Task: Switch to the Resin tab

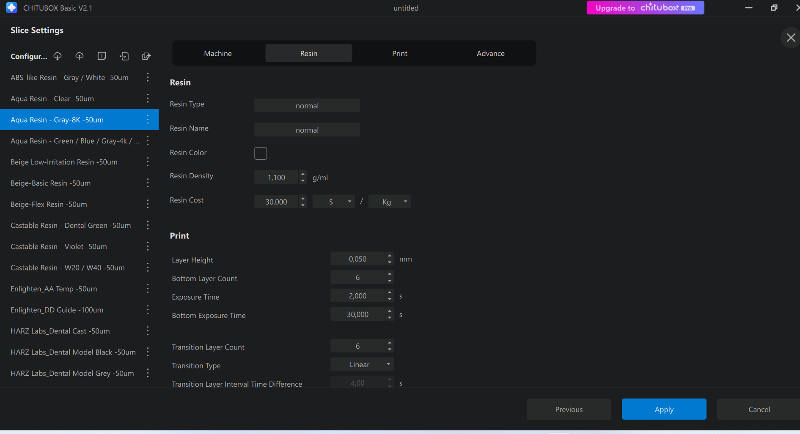Action: [309, 53]
